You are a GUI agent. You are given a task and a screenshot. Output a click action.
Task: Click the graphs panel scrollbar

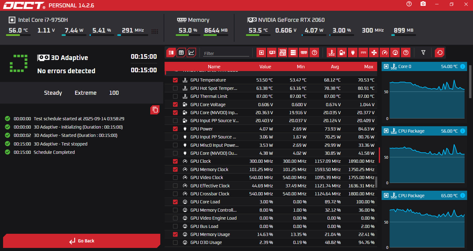point(470,82)
